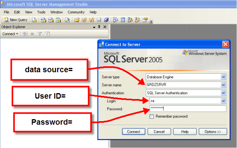237x148 pixels.
Task: Open the Tools menu
Action: [x=41, y=12]
